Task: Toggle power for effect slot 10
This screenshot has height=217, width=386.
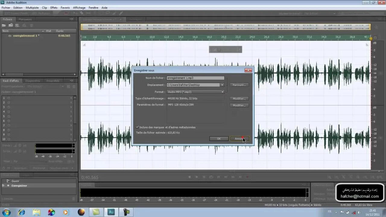Action: (9, 139)
